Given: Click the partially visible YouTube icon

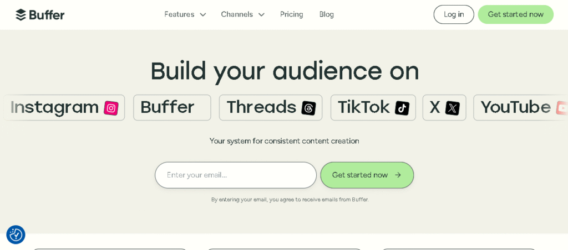Looking at the screenshot, I should [561, 108].
